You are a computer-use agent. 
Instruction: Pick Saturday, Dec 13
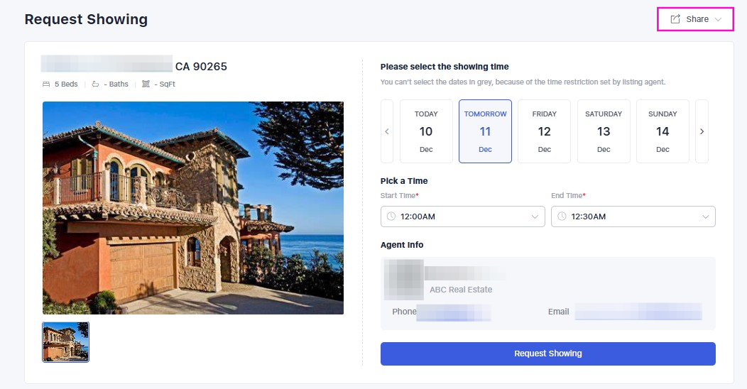(604, 131)
